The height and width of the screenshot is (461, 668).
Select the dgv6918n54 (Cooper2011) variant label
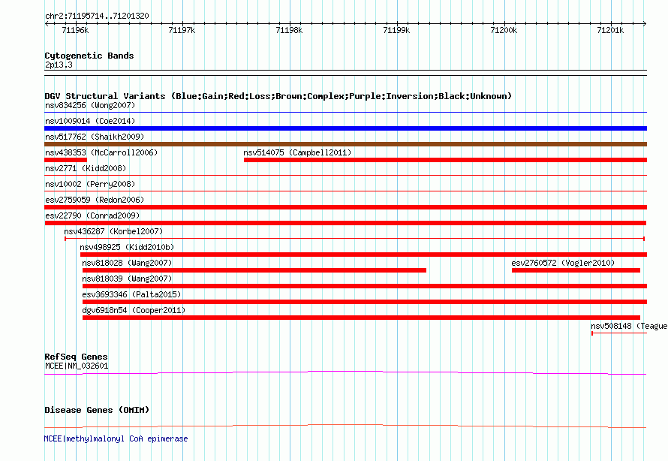pos(134,310)
